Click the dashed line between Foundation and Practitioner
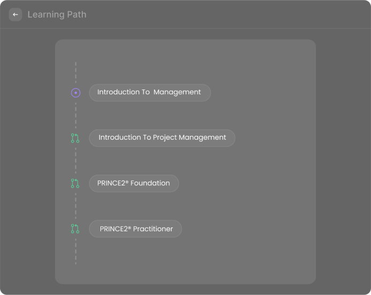Viewport: 371px width, 295px height. pyautogui.click(x=75, y=206)
